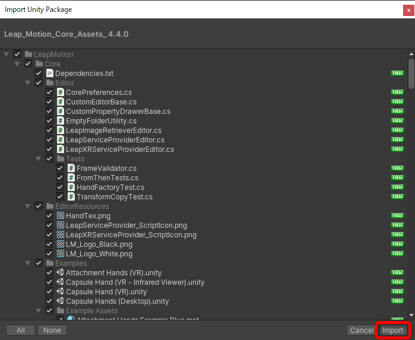Click the Tests folder icon

[x=61, y=159]
